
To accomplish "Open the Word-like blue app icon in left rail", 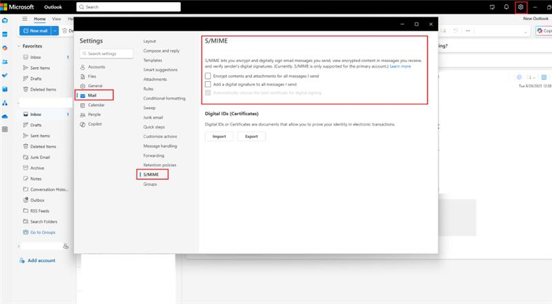I will coord(5,90).
